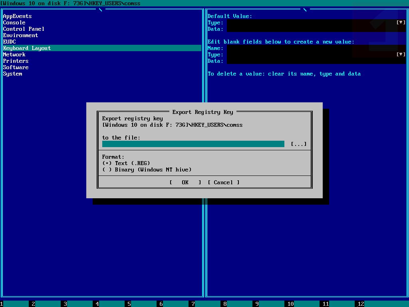Dismiss the dialog with the Cancel button

tap(224, 182)
